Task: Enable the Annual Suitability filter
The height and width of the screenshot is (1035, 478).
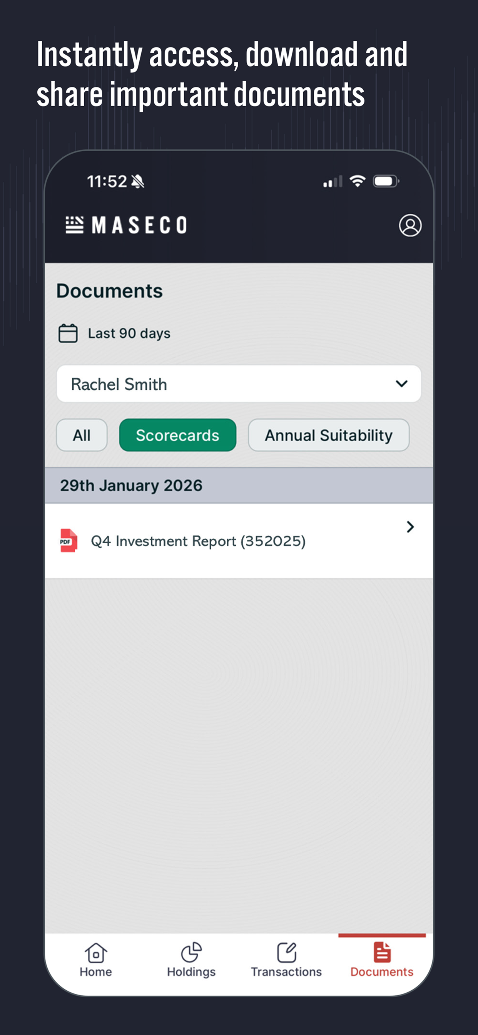Action: [329, 435]
